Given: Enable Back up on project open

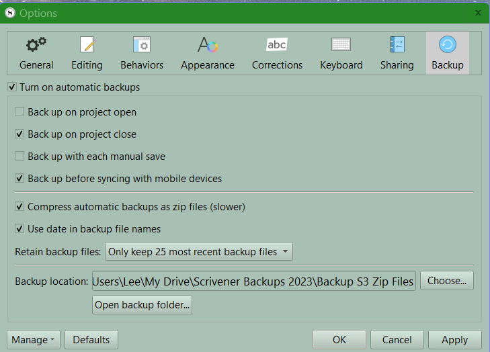Looking at the screenshot, I should [20, 112].
